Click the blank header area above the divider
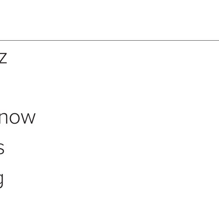219x219 pixels. click(x=109, y=20)
